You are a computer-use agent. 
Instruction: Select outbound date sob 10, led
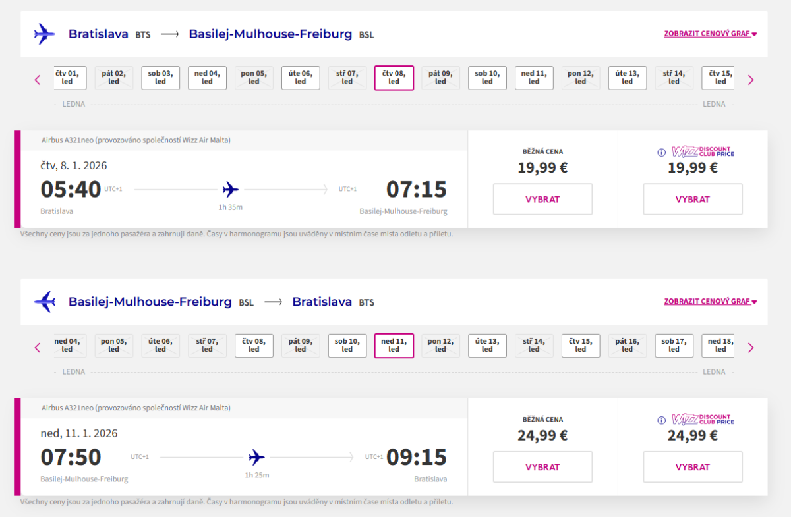(487, 78)
